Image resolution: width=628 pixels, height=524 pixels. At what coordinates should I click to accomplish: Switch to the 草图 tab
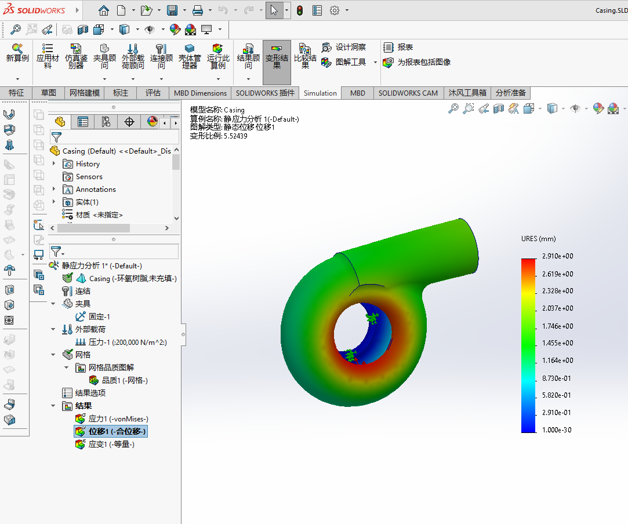click(x=49, y=93)
